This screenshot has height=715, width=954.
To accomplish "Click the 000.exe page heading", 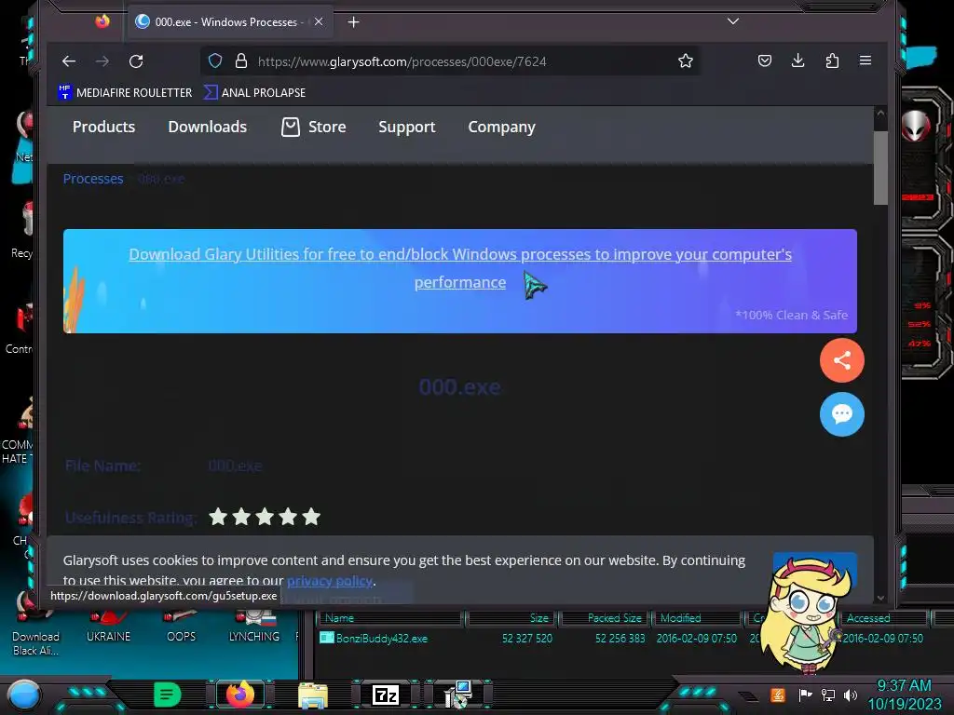I will [460, 387].
